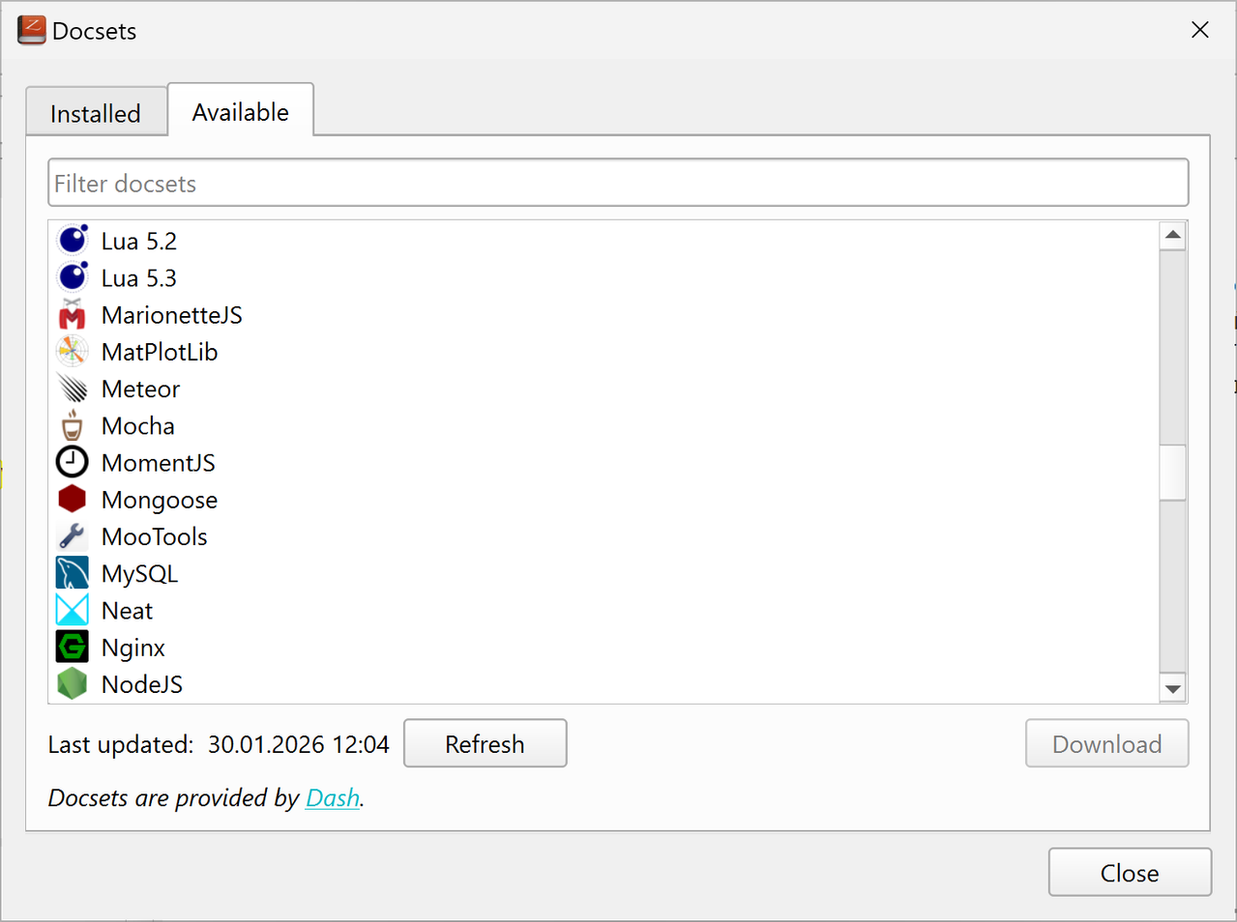Select the Lua 5.2 entry

point(604,240)
